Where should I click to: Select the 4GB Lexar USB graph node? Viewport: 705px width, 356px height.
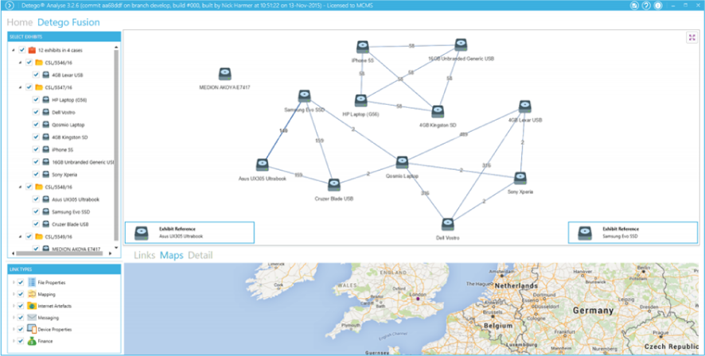[525, 106]
